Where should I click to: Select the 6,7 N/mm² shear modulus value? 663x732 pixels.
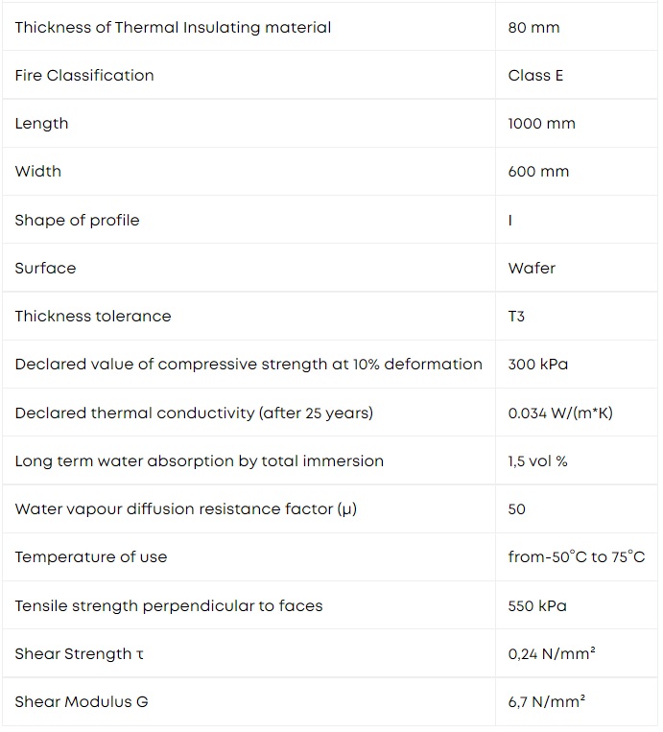click(546, 701)
